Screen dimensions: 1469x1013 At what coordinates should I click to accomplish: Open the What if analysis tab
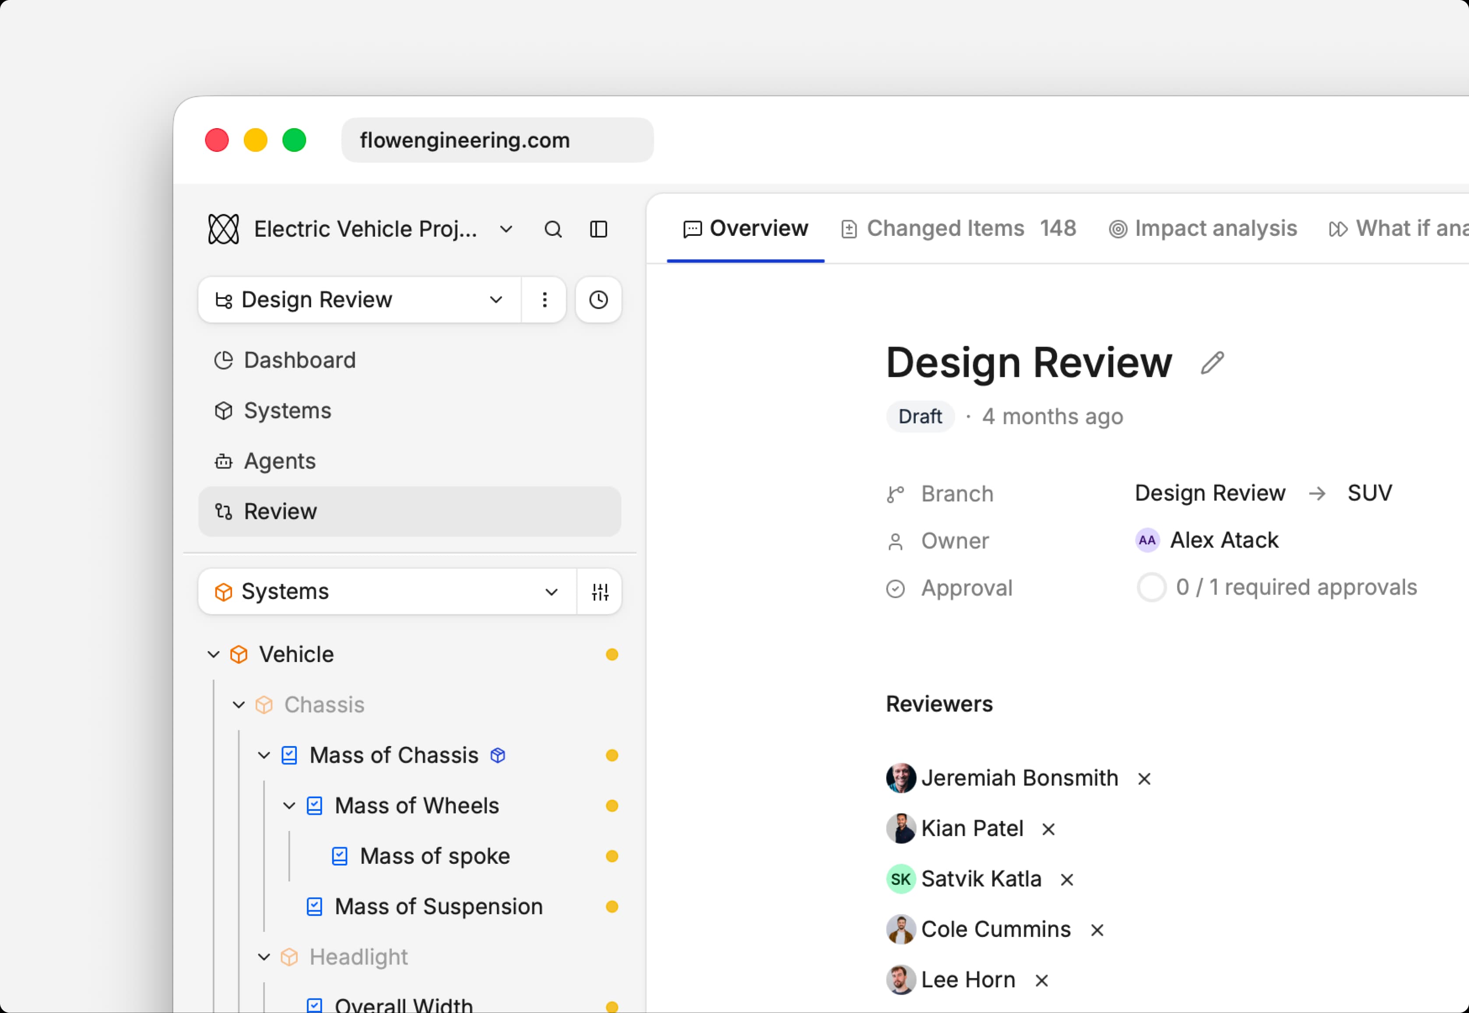[x=1399, y=228]
